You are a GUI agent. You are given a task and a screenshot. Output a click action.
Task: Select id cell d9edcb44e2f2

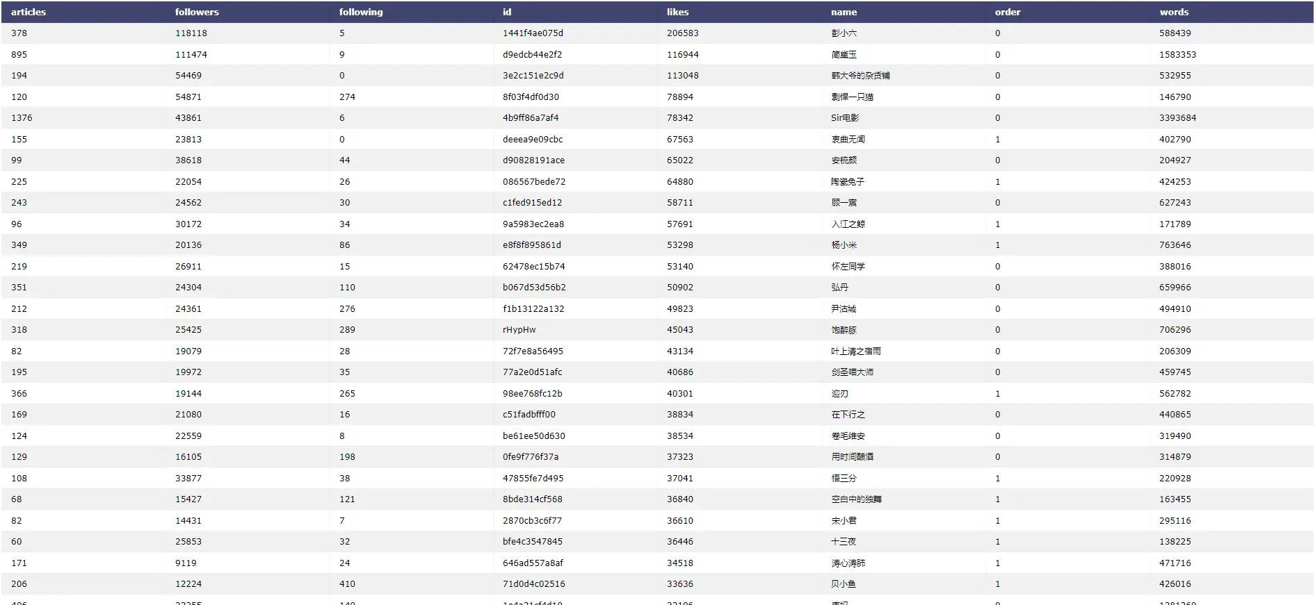532,54
